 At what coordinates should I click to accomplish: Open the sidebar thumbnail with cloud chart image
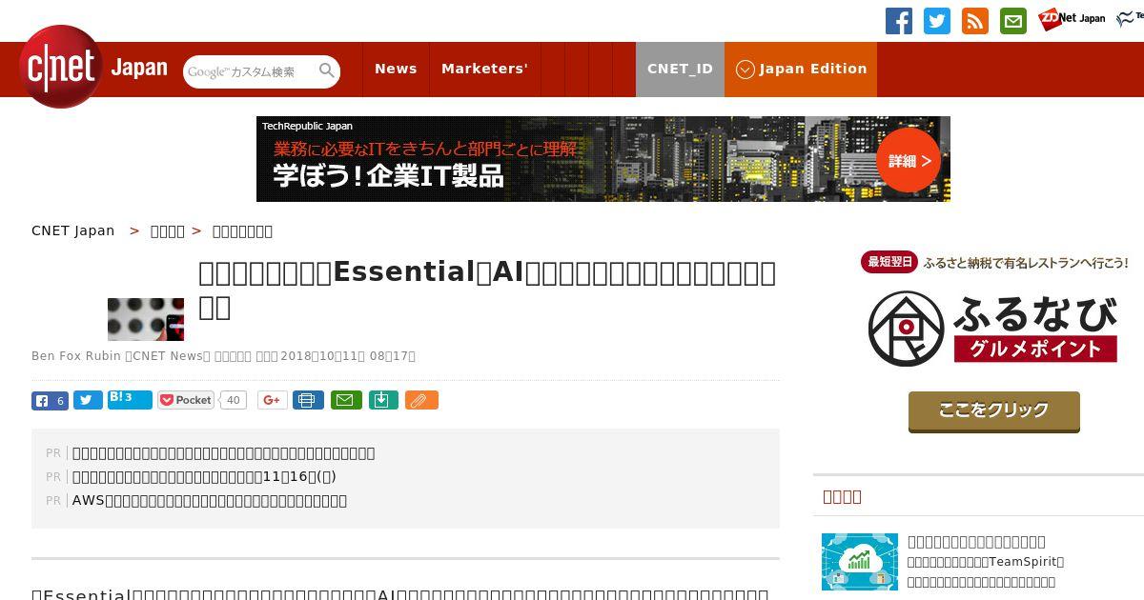[x=860, y=562]
